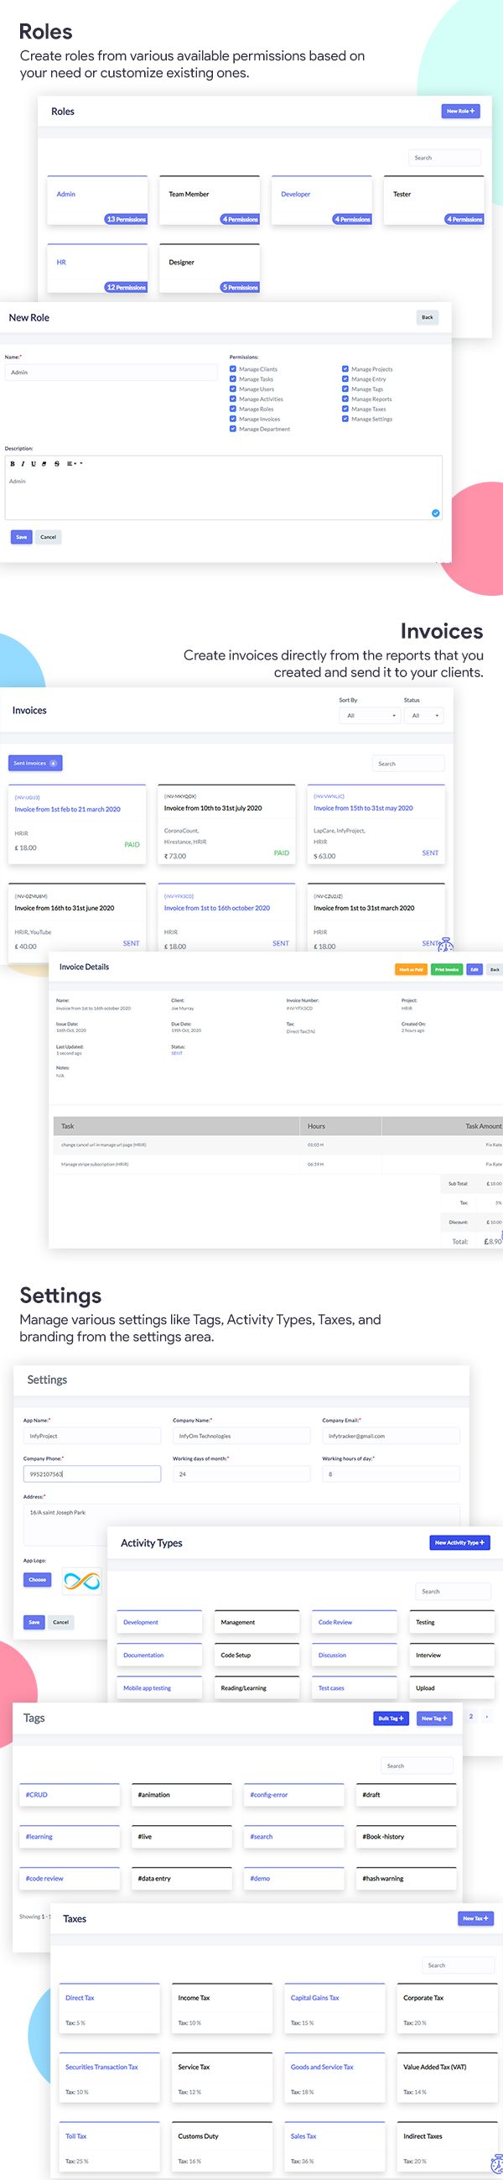The image size is (503, 2180).
Task: Click next page arrow in pagination
Action: tap(486, 1716)
